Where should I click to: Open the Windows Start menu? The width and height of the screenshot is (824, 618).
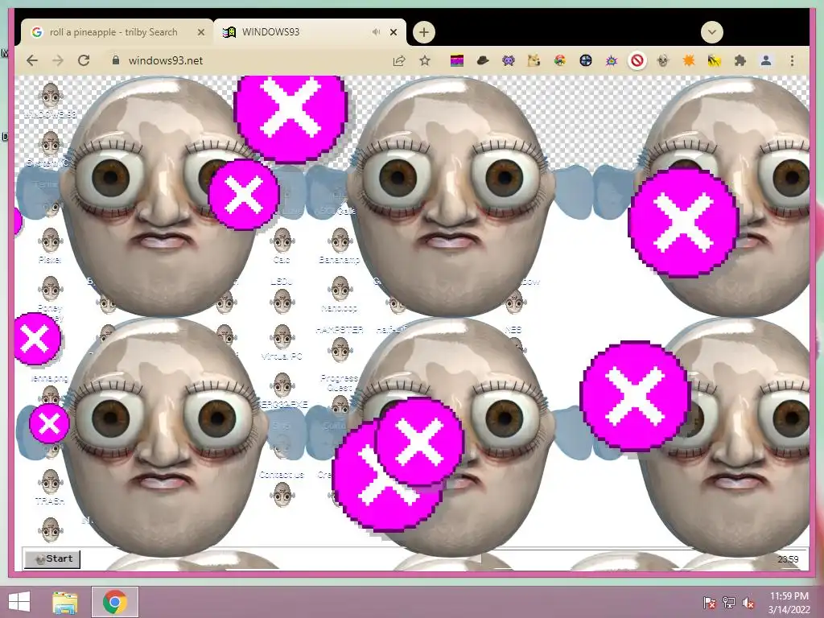(19, 602)
